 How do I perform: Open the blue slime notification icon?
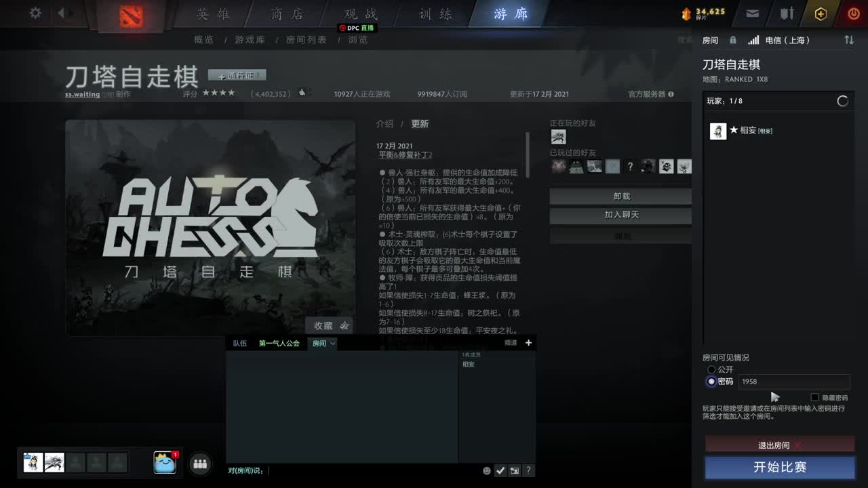coord(165,462)
